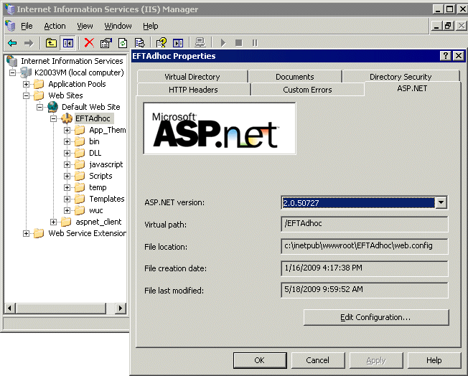Click the IIS Manager title bar icon
The height and width of the screenshot is (376, 468).
coord(10,9)
